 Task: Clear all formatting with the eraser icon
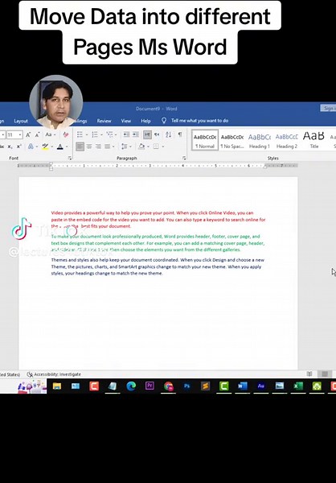click(x=66, y=134)
